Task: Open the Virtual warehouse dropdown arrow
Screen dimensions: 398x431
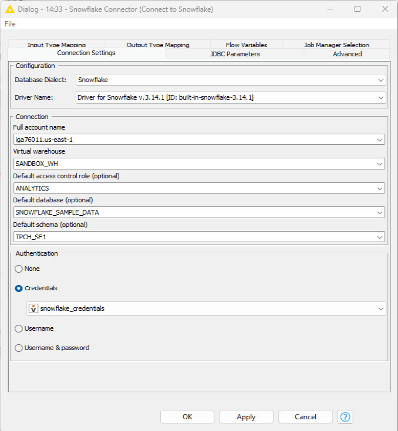Action: [x=380, y=164]
